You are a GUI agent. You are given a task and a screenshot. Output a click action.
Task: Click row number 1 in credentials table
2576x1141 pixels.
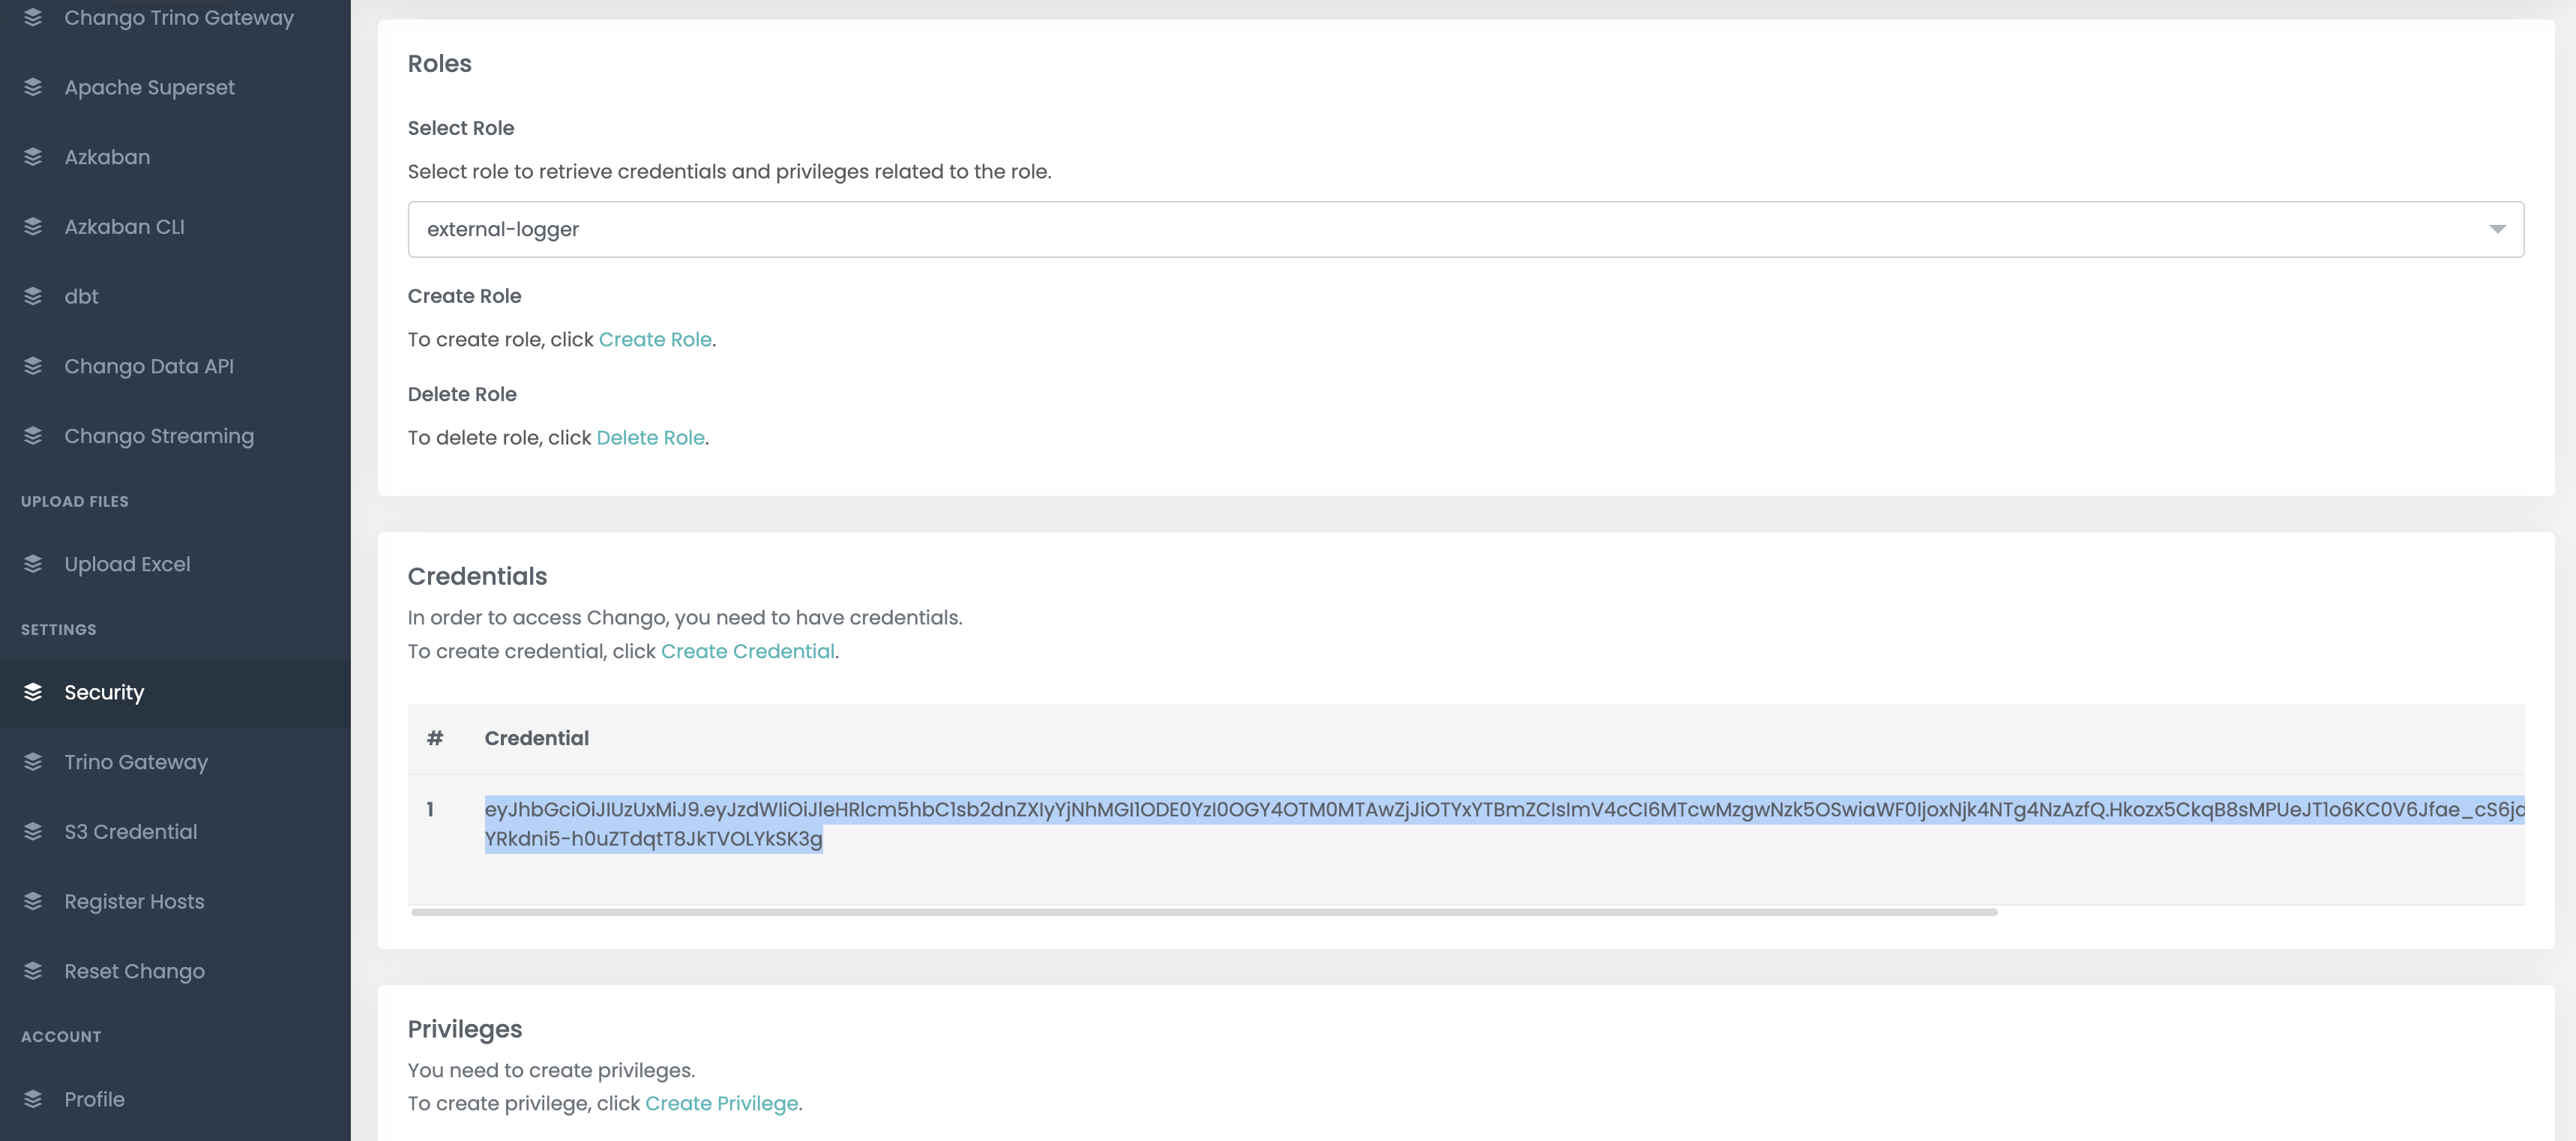(x=430, y=809)
